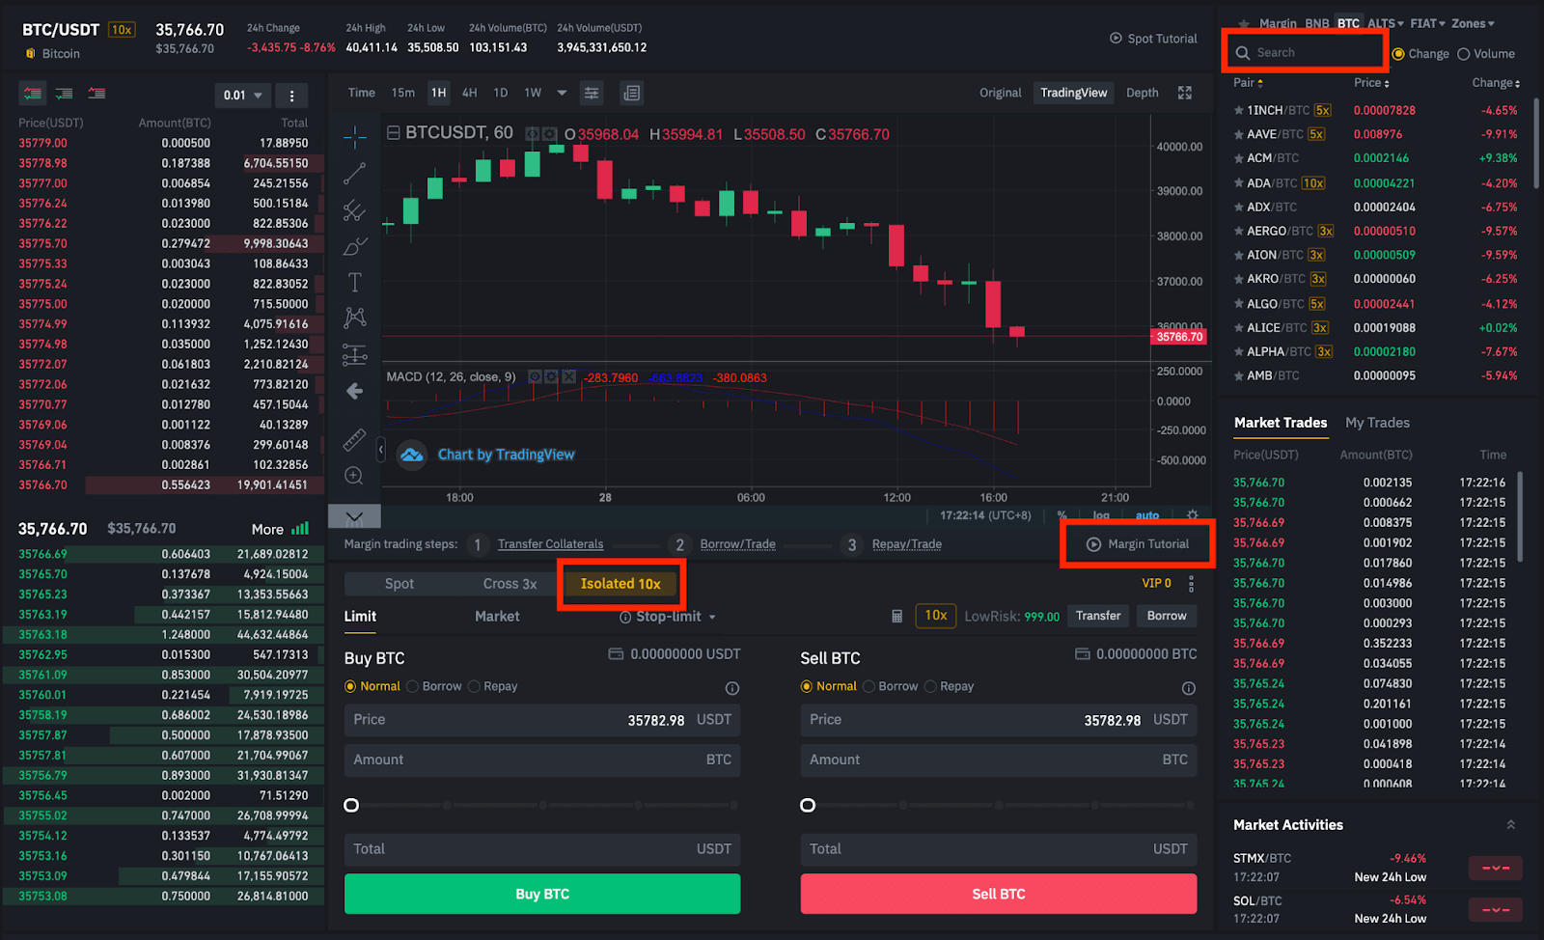Click Buy BTC amount slider handle
Screen dimensions: 1544x940
click(x=351, y=805)
